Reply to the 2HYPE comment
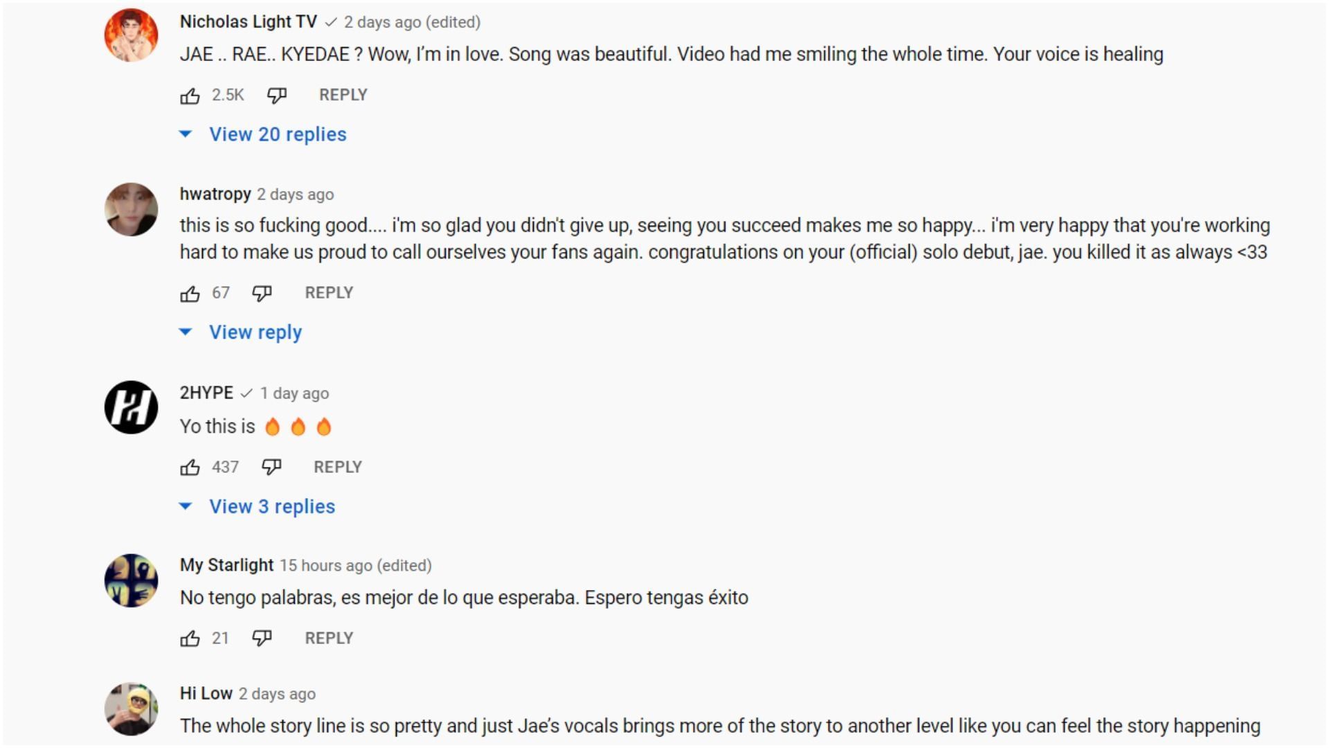This screenshot has height=748, width=1329. coord(337,467)
